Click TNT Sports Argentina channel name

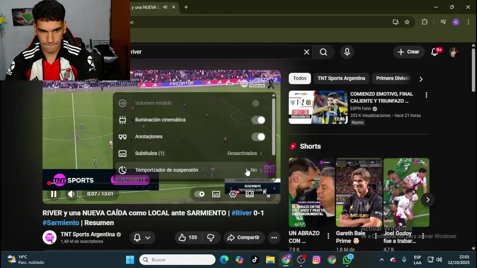click(88, 234)
